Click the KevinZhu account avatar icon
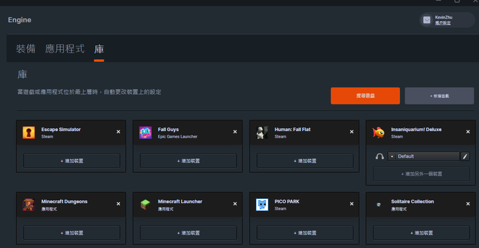This screenshot has height=248, width=479. pyautogui.click(x=426, y=20)
